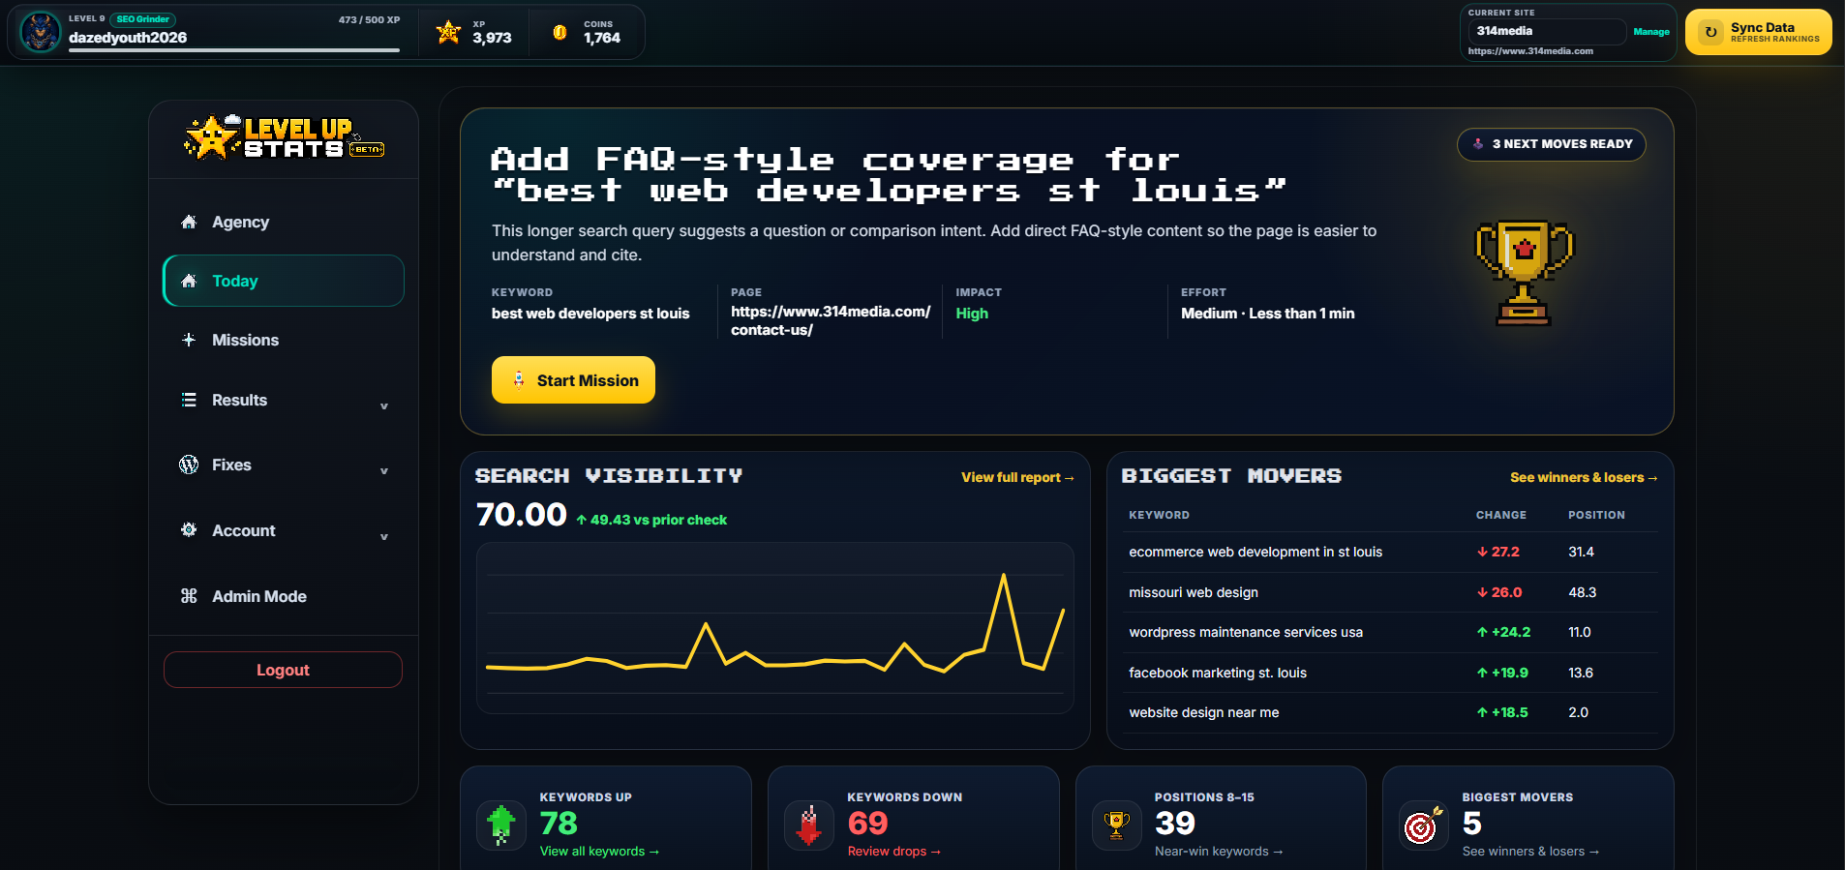Click the rocket icon on Start Mission
The width and height of the screenshot is (1845, 870).
click(x=519, y=379)
